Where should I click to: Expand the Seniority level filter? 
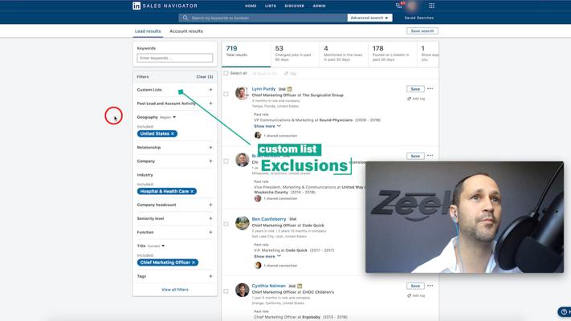[x=210, y=218]
